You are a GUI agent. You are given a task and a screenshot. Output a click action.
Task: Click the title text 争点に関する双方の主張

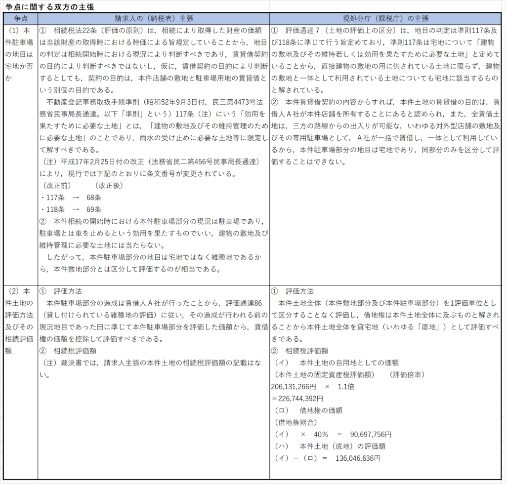tap(49, 6)
